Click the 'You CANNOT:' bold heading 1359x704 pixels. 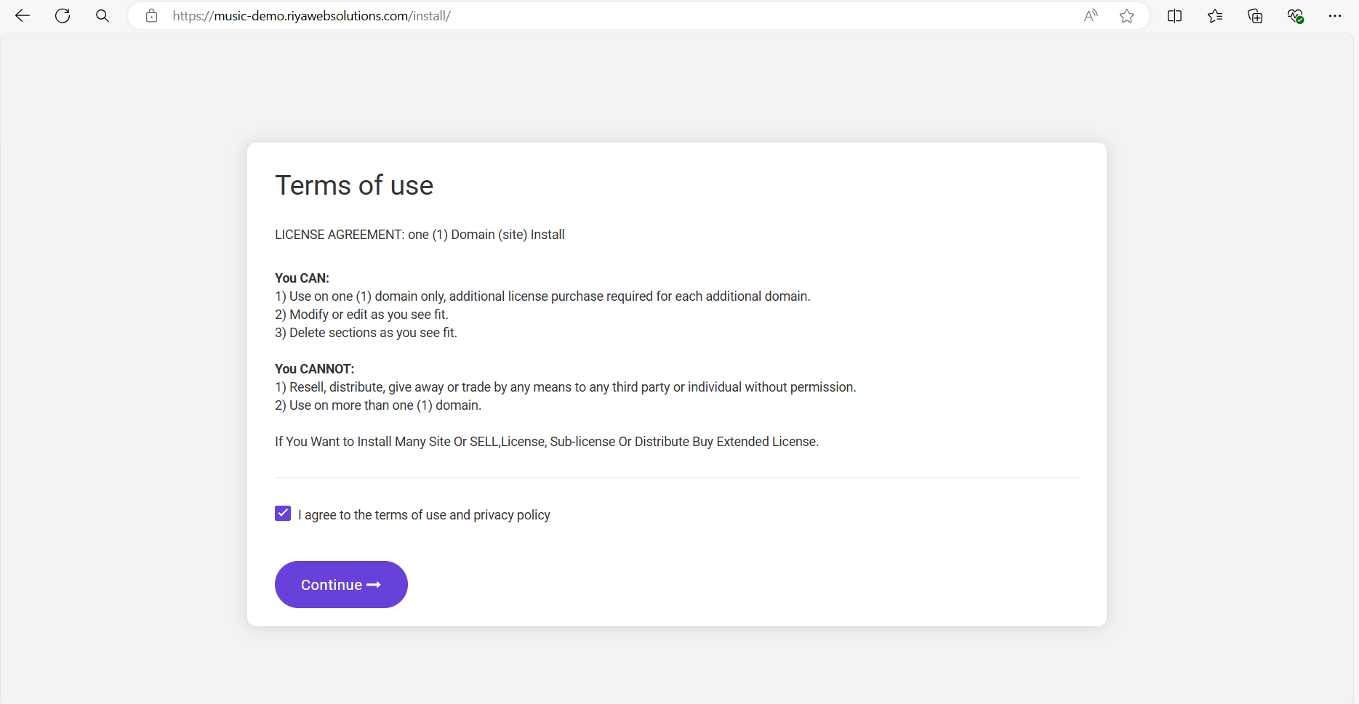pos(314,369)
